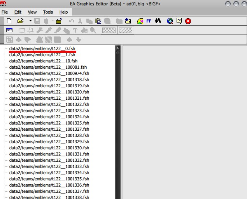Screen dimensions: 247x199
Task: Click the blue-framed properties toolbar icon
Action: [x=9, y=30]
